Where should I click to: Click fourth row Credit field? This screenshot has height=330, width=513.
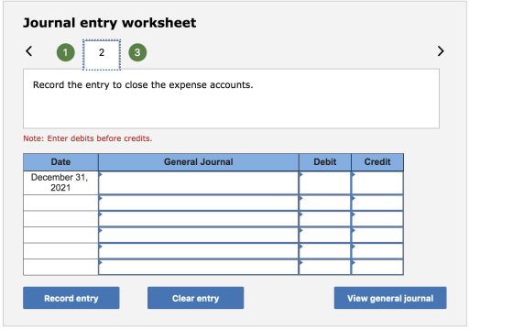click(x=377, y=235)
